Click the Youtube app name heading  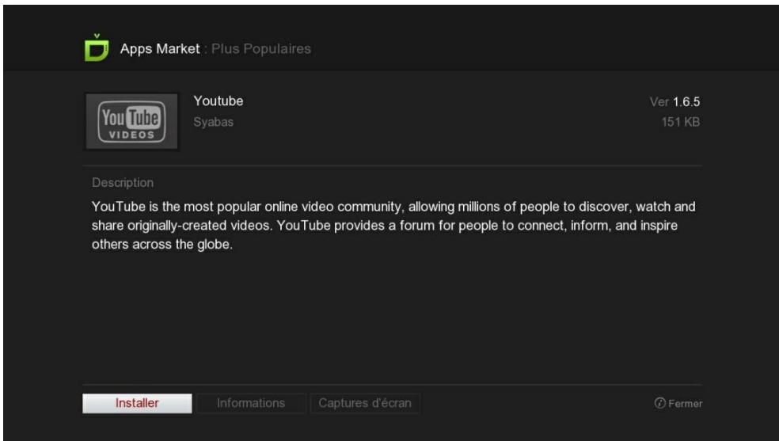(218, 101)
